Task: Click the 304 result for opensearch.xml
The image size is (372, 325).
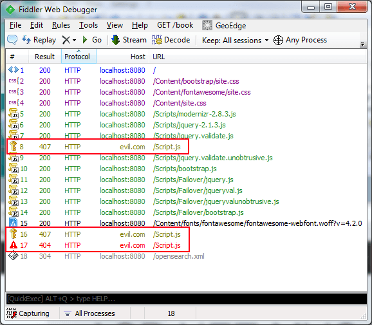Action: [45, 256]
